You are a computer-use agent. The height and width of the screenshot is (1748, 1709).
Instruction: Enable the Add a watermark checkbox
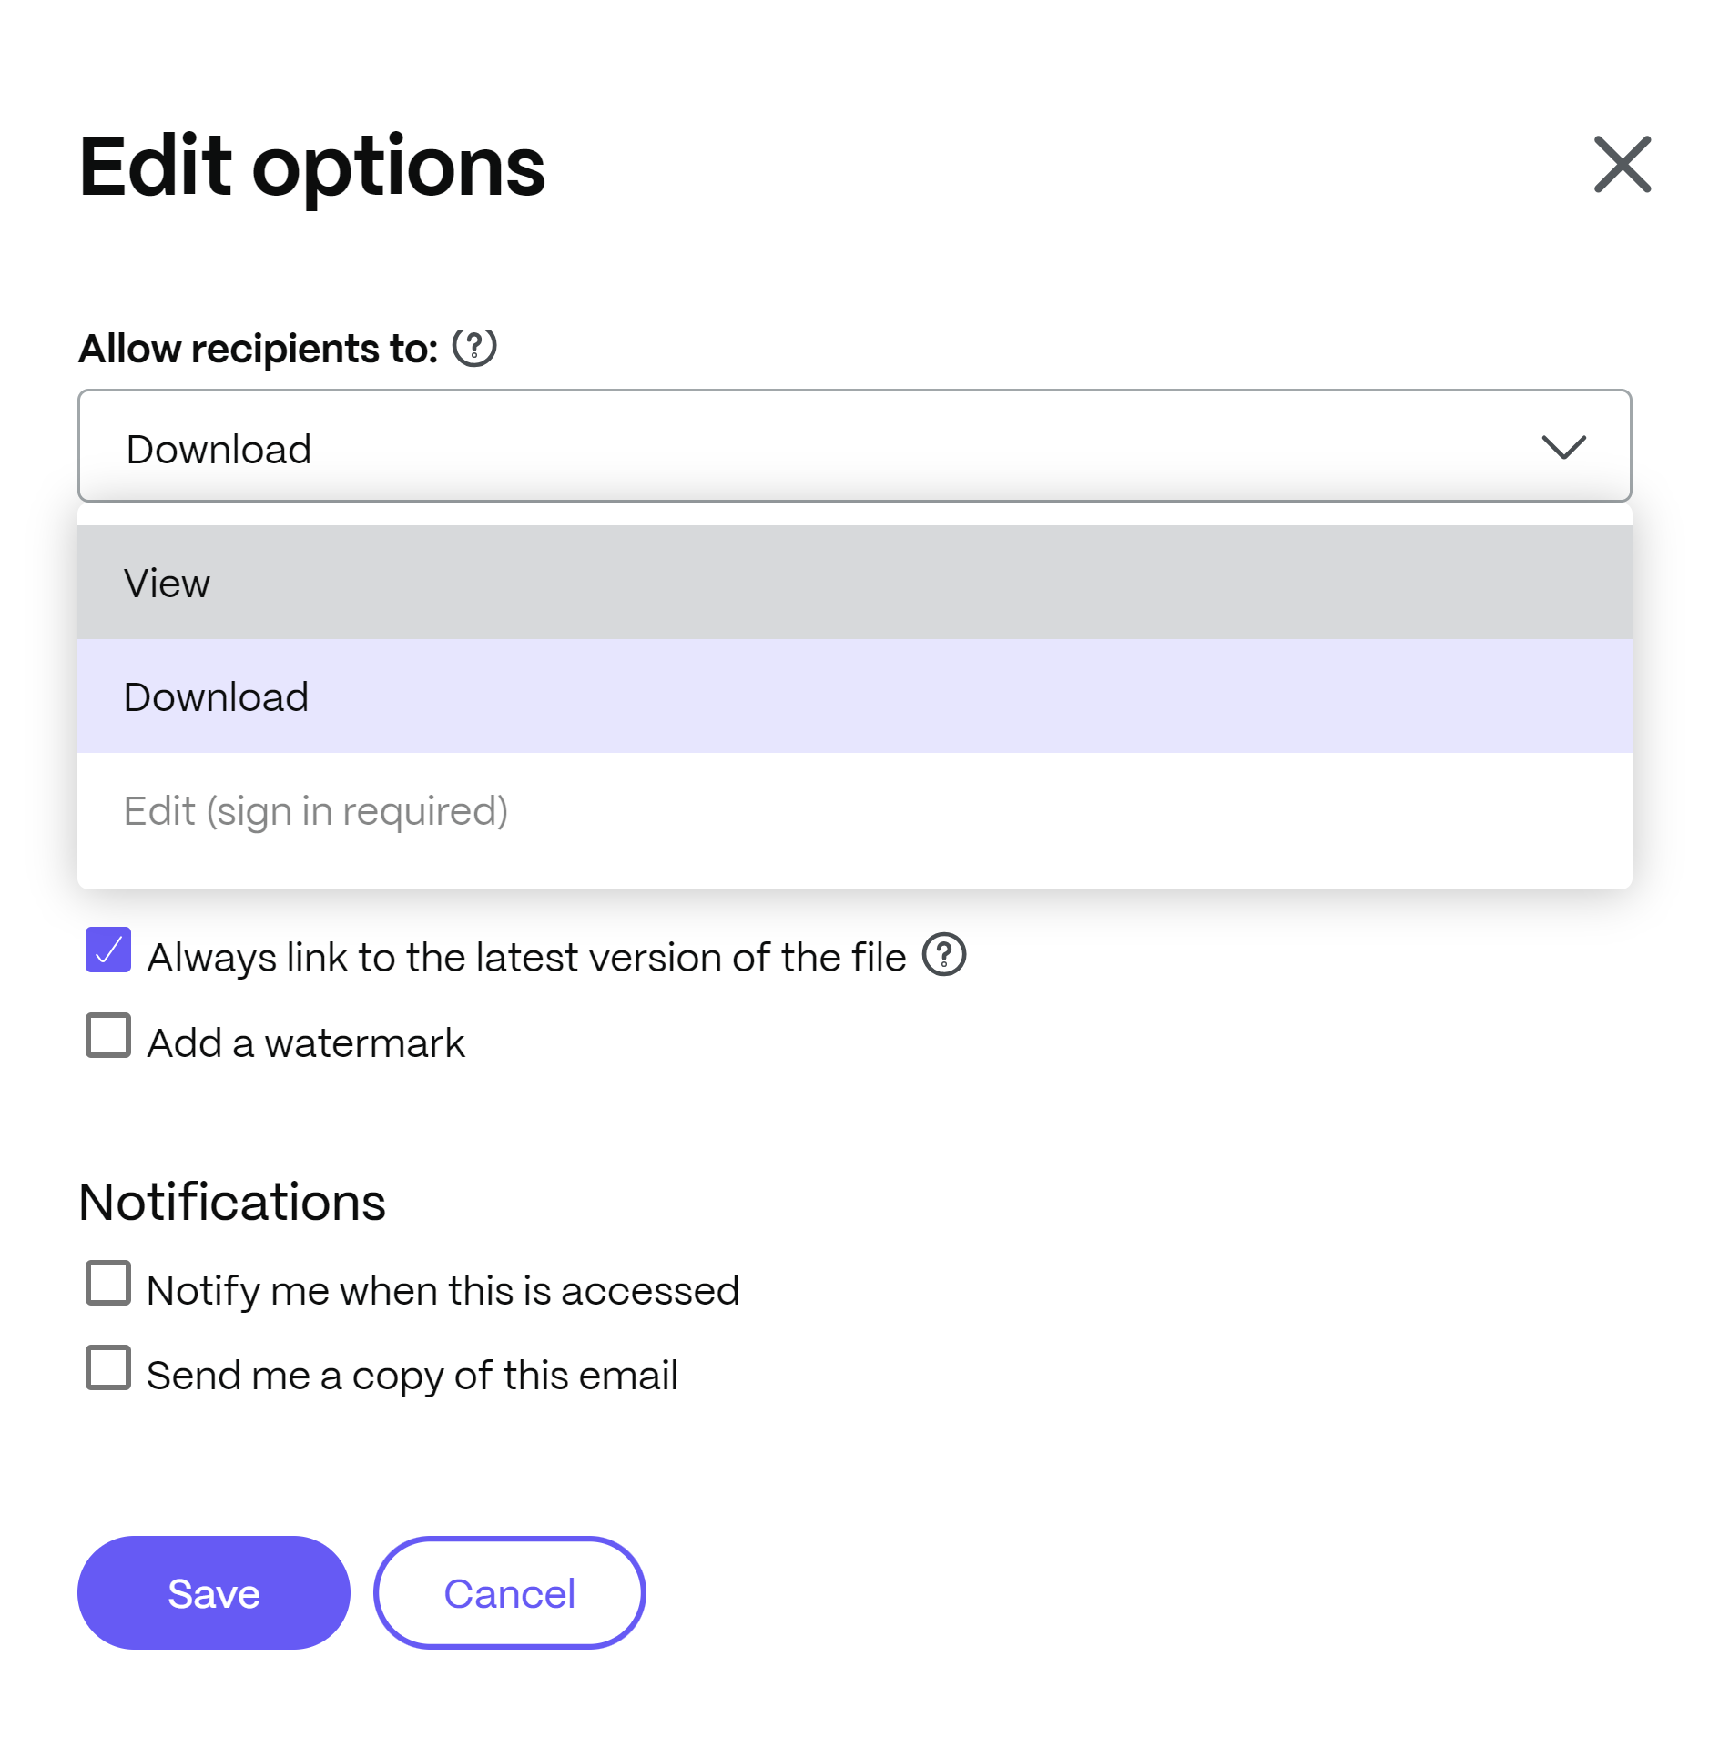[108, 1035]
